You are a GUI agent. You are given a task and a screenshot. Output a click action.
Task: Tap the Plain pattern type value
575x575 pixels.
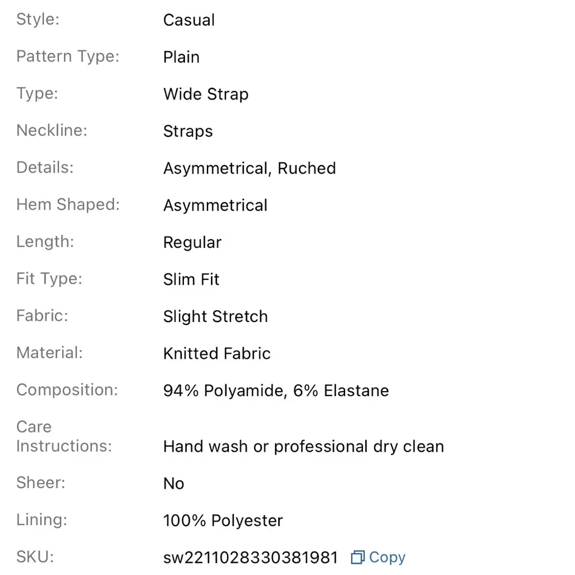pos(181,57)
